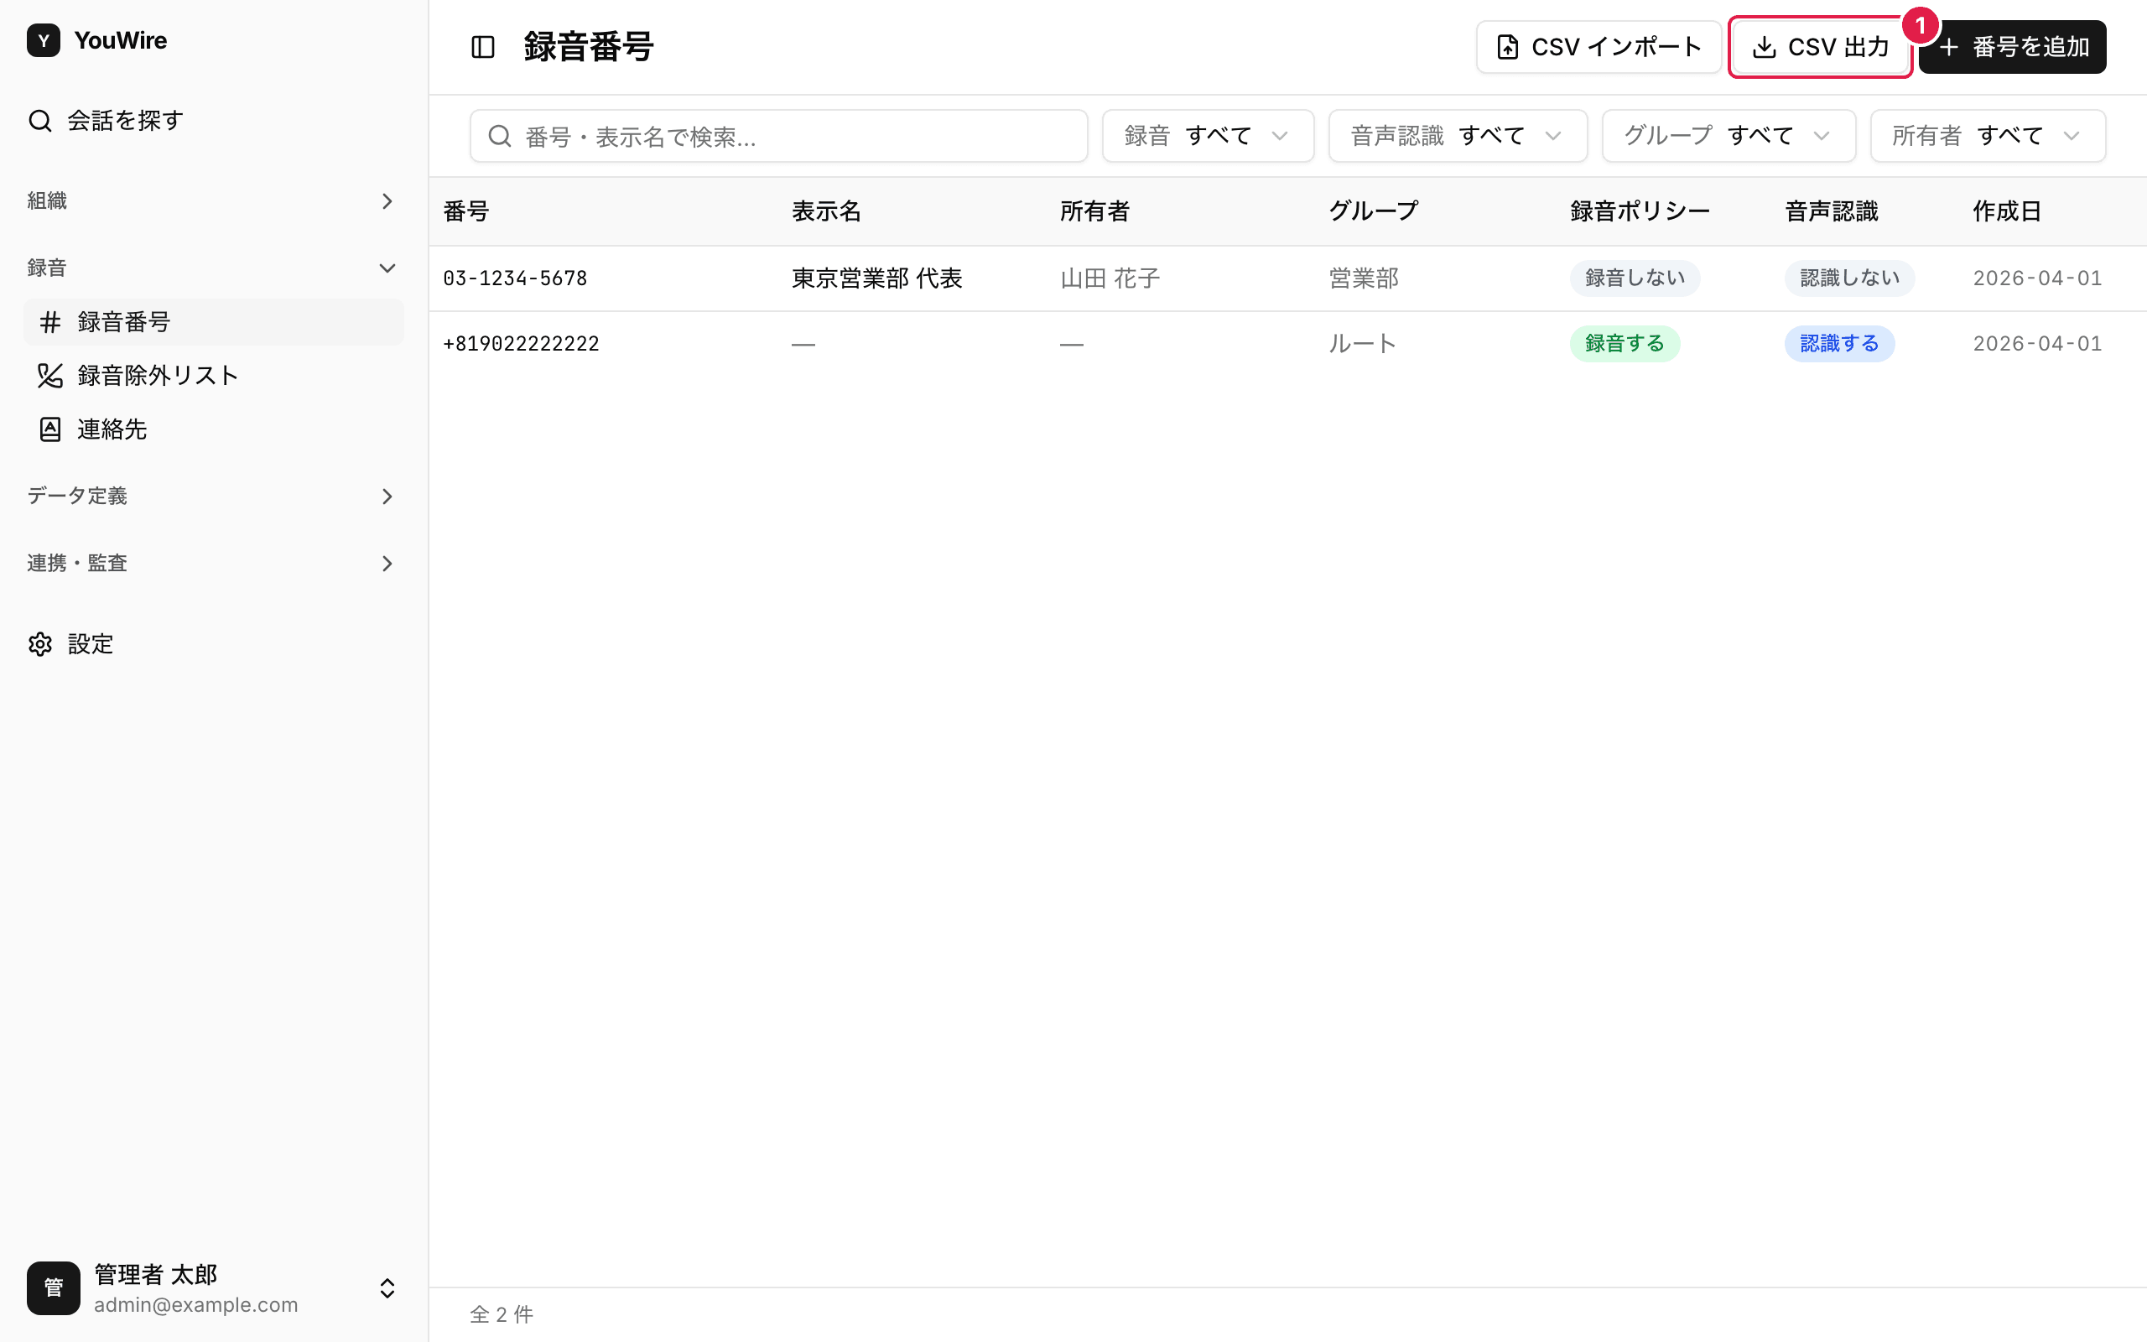Click the 全 2 件 count in the footer
Image resolution: width=2147 pixels, height=1342 pixels.
coord(502,1314)
